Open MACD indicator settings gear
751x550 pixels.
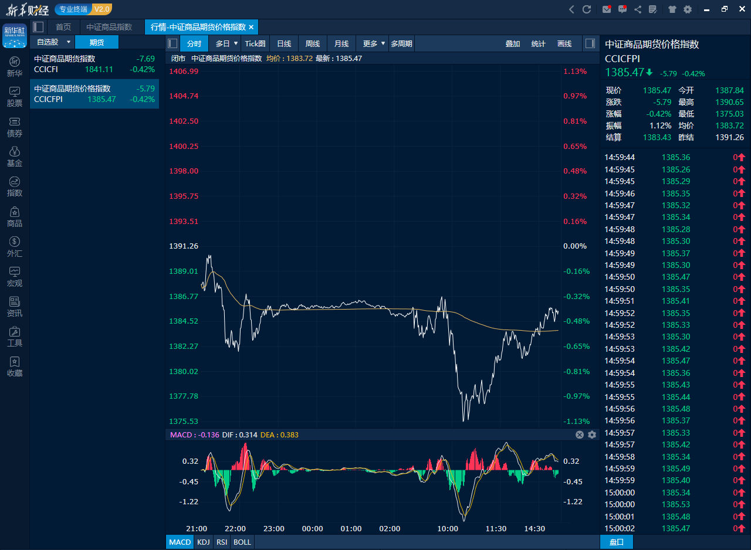click(591, 434)
